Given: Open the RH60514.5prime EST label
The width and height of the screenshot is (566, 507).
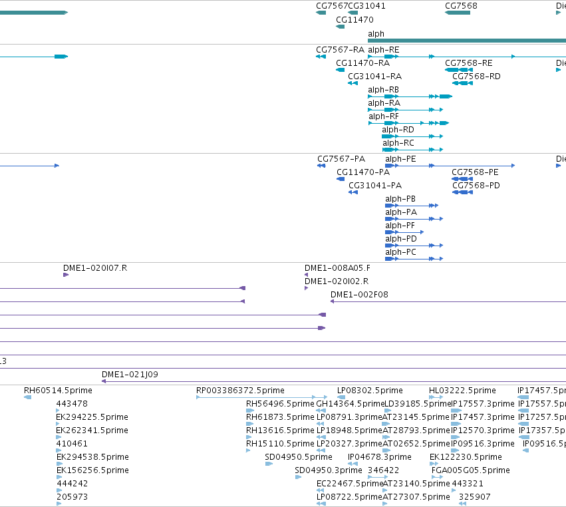Looking at the screenshot, I should pyautogui.click(x=58, y=391).
